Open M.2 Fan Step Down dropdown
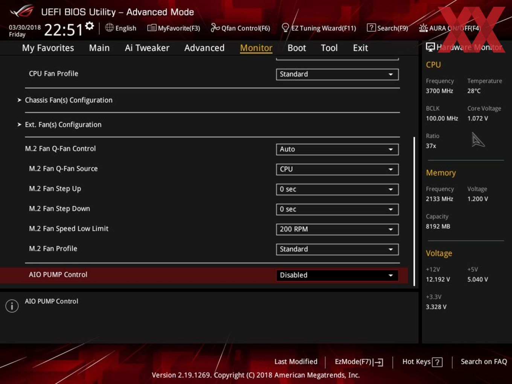Screen dimensions: 512x384 pyautogui.click(x=337, y=209)
